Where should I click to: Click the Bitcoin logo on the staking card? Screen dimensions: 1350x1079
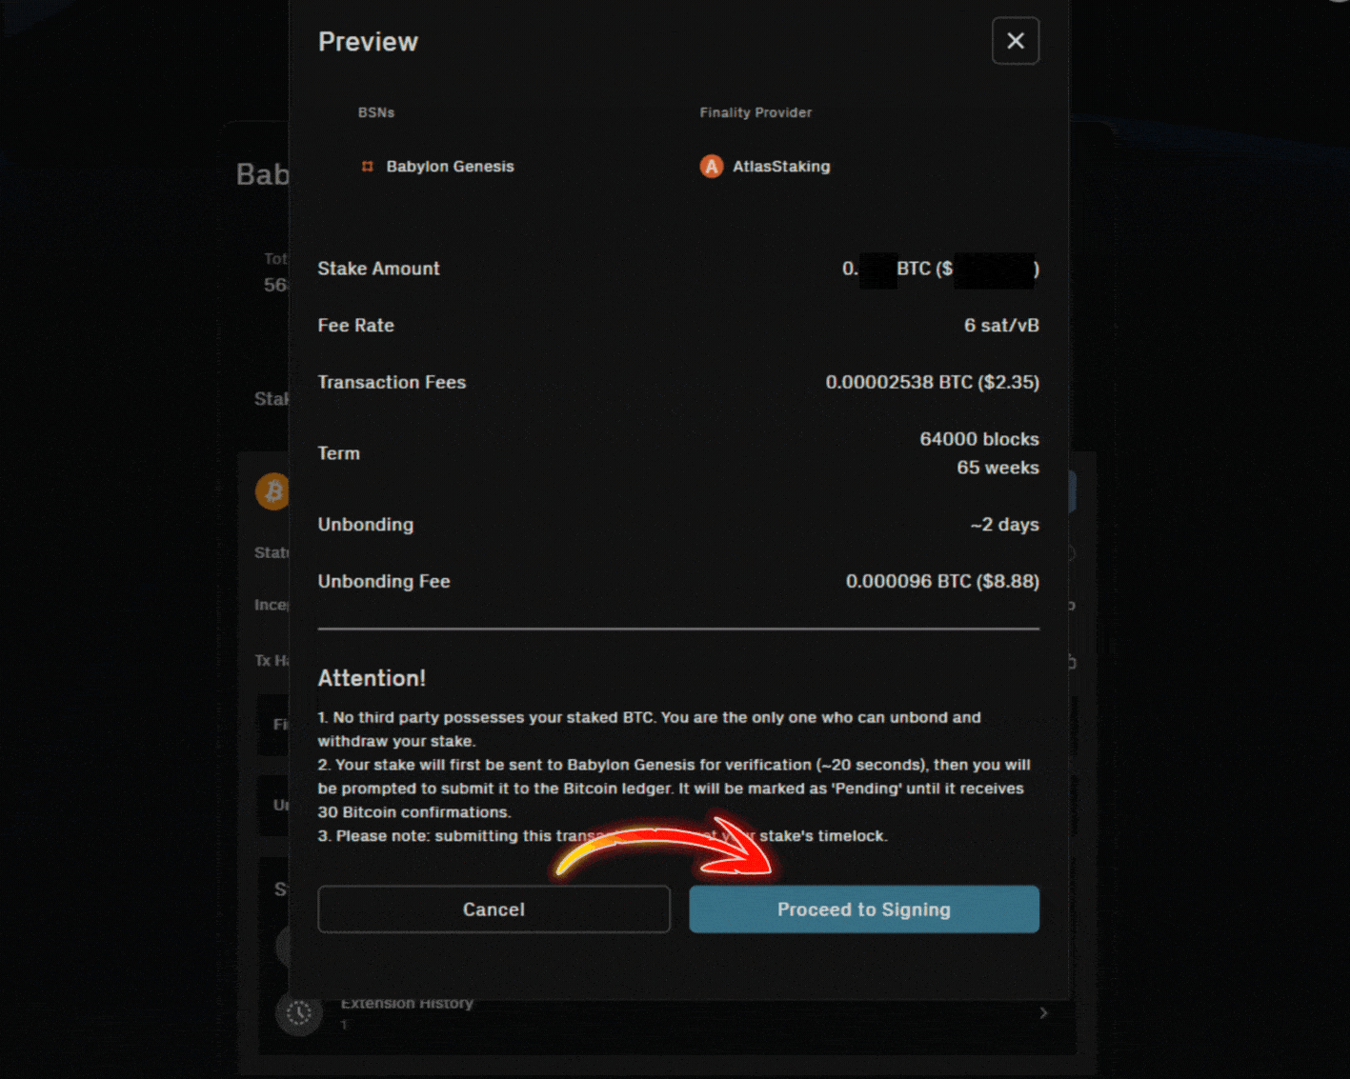click(273, 490)
